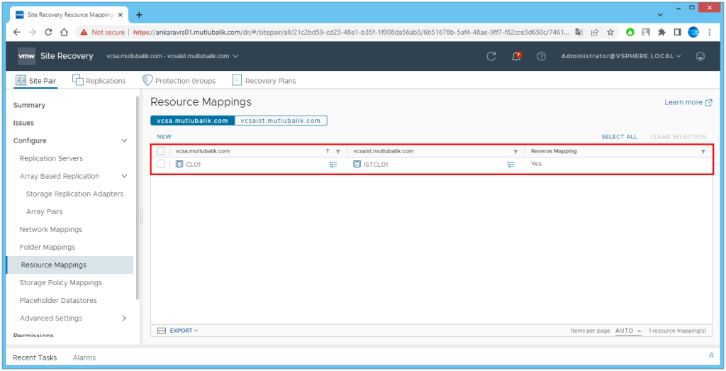Click the browser profile avatar
The height and width of the screenshot is (371, 726).
tap(693, 32)
